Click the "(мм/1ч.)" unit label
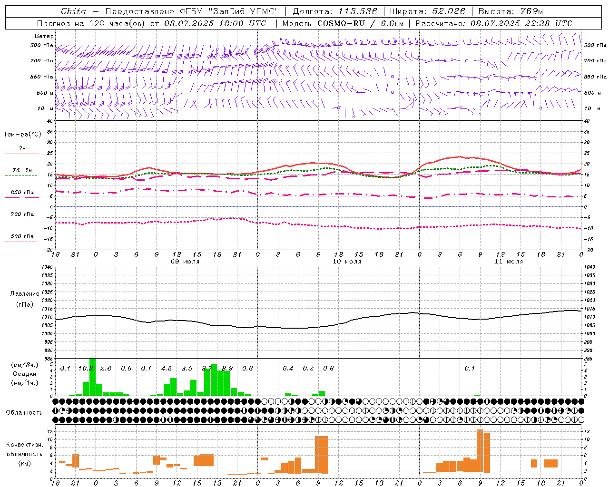The width and height of the screenshot is (609, 487). pos(25,383)
